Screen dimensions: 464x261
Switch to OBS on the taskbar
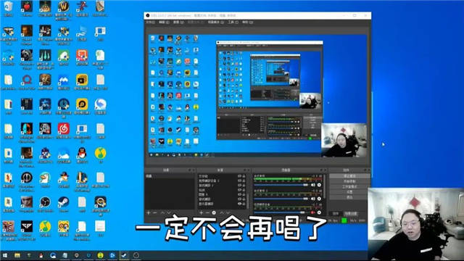136,255
